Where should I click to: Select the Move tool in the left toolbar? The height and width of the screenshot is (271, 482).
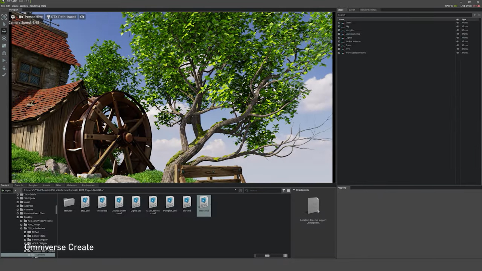pos(4,31)
